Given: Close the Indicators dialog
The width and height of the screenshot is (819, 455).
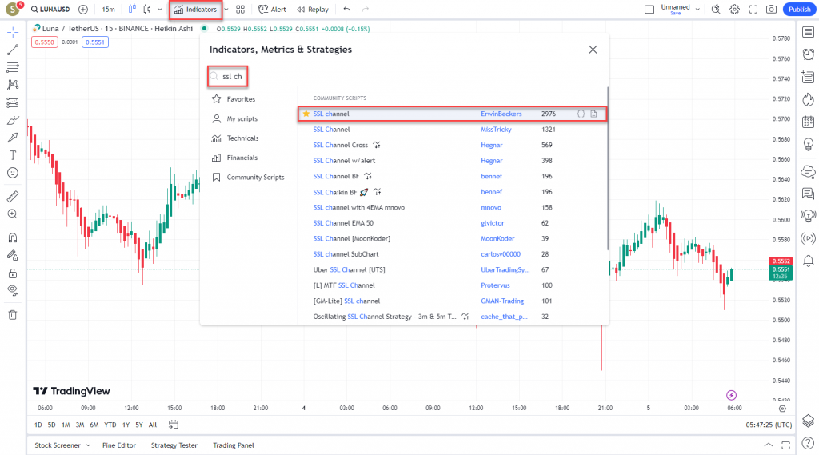Looking at the screenshot, I should coord(593,50).
